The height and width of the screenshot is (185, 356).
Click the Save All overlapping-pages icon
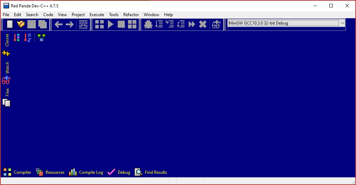point(43,24)
